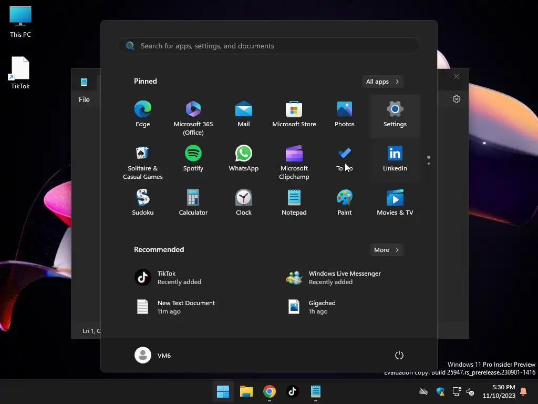This screenshot has width=538, height=404.
Task: Click the network status tray icon
Action: point(457,391)
